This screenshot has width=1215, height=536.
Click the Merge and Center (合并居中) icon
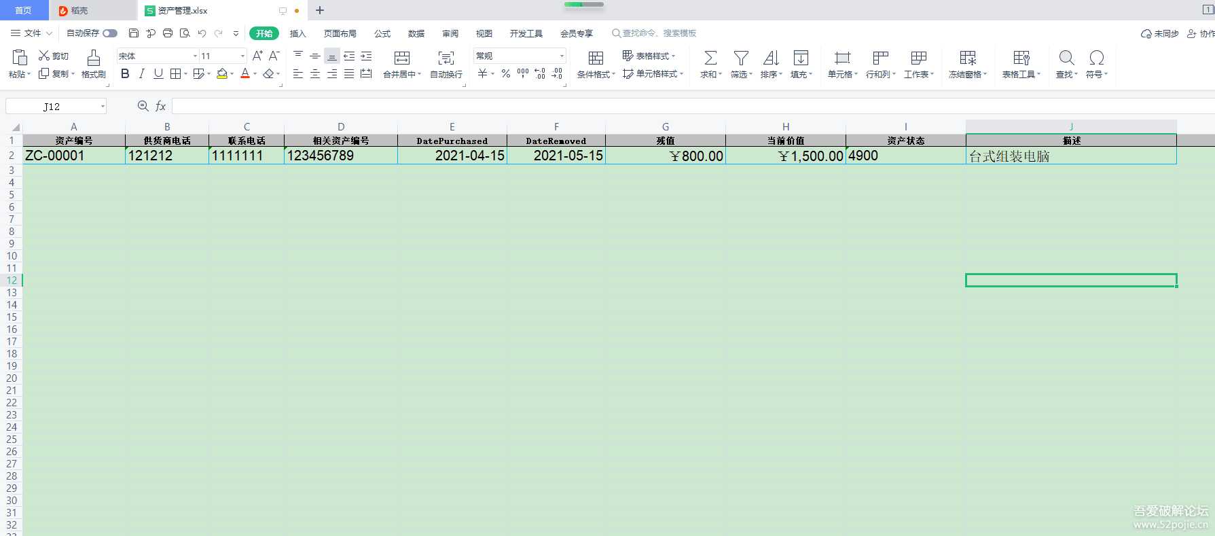[x=402, y=58]
